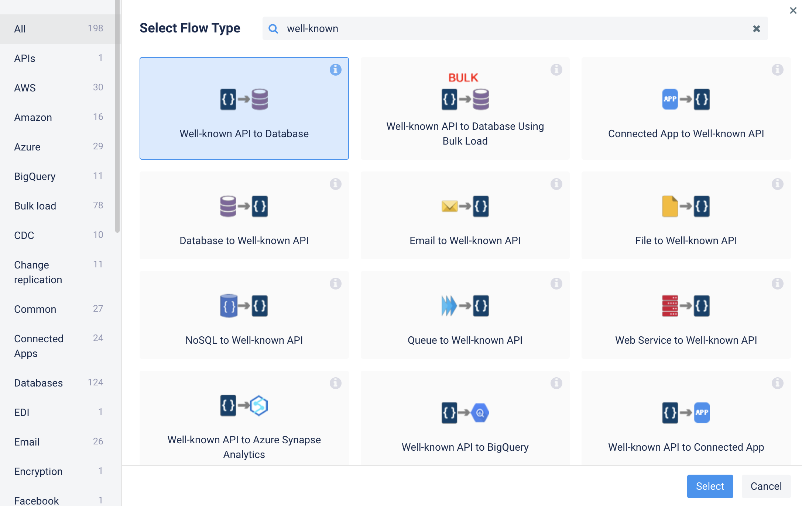802x506 pixels.
Task: Click the database to API flow icon
Action: pyautogui.click(x=244, y=206)
